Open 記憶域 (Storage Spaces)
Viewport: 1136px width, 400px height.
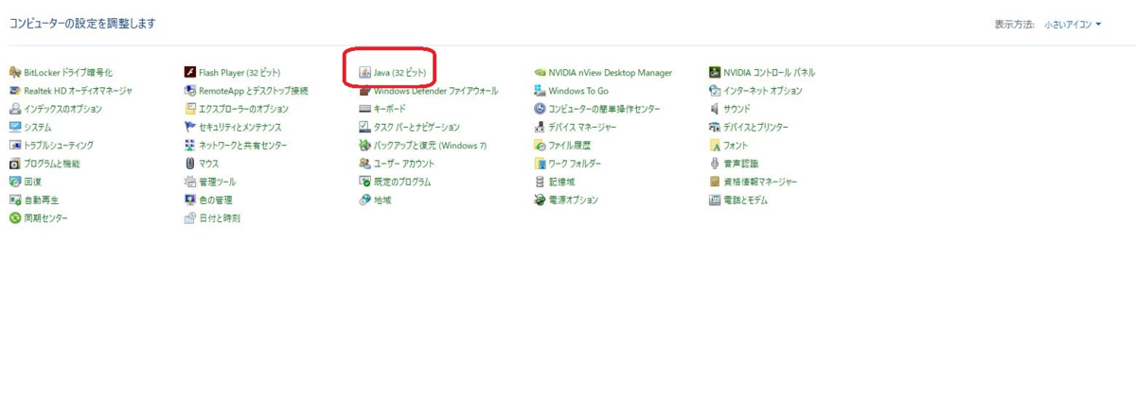click(x=555, y=182)
